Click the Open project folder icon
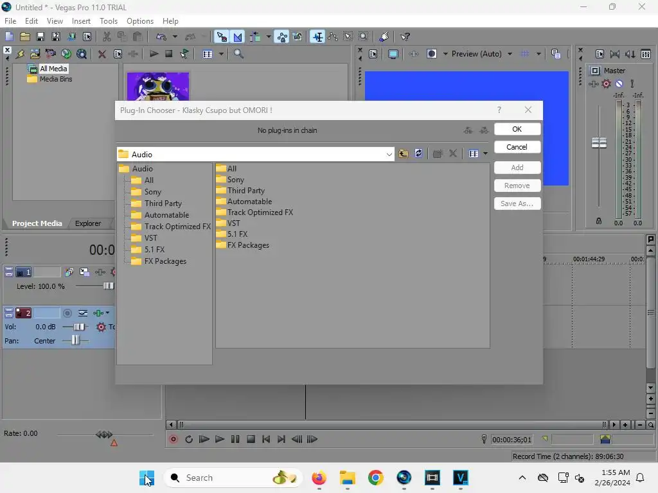658x493 pixels. pyautogui.click(x=25, y=37)
